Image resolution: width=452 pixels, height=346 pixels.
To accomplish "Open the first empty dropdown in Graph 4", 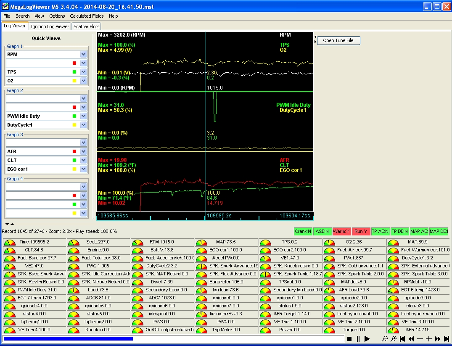I will click(84, 187).
